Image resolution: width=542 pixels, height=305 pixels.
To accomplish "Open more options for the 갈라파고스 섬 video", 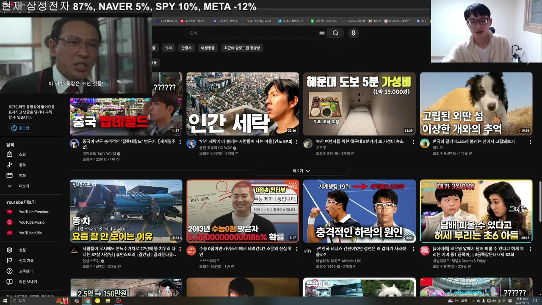I will coord(530,142).
